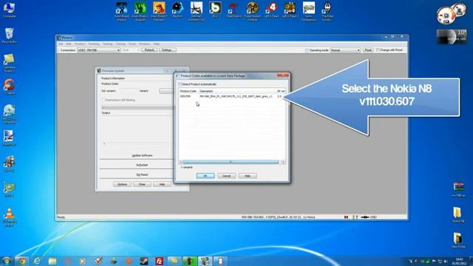The height and width of the screenshot is (266, 473).
Task: Launch Duke Nukem Forever shortcut
Action: pos(253,12)
